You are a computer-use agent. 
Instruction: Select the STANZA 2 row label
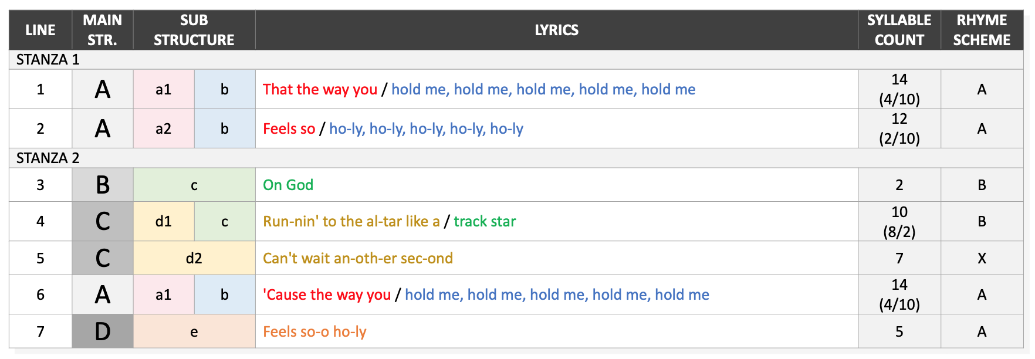(x=48, y=158)
